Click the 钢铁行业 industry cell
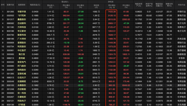 (x=181, y=43)
